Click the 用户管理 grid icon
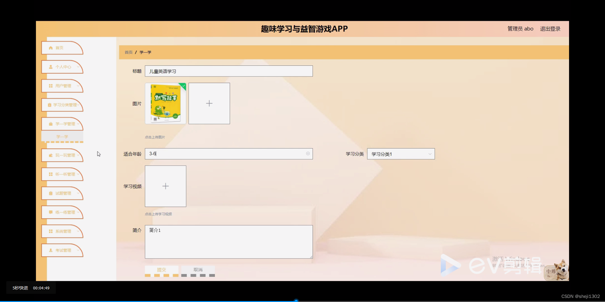605x302 pixels. coord(51,86)
